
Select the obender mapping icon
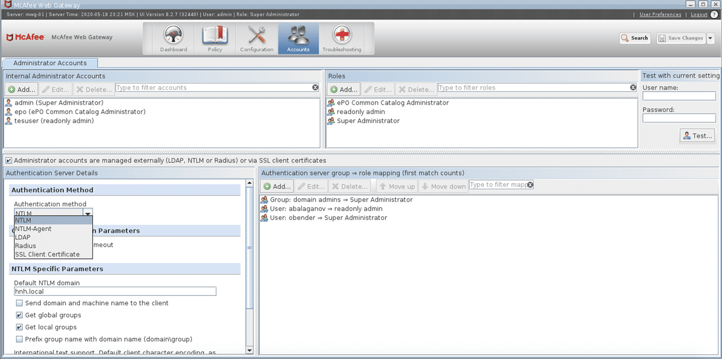[264, 218]
